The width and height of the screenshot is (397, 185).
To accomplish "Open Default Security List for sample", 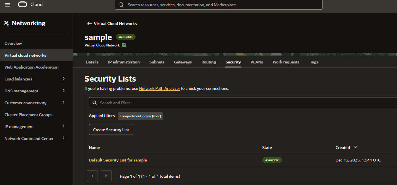I will pos(118,160).
